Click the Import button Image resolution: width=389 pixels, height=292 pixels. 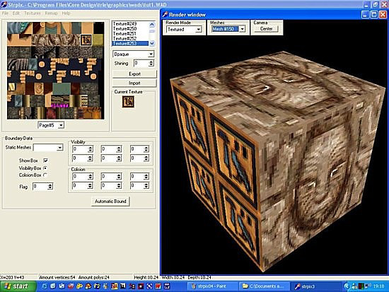pos(134,83)
